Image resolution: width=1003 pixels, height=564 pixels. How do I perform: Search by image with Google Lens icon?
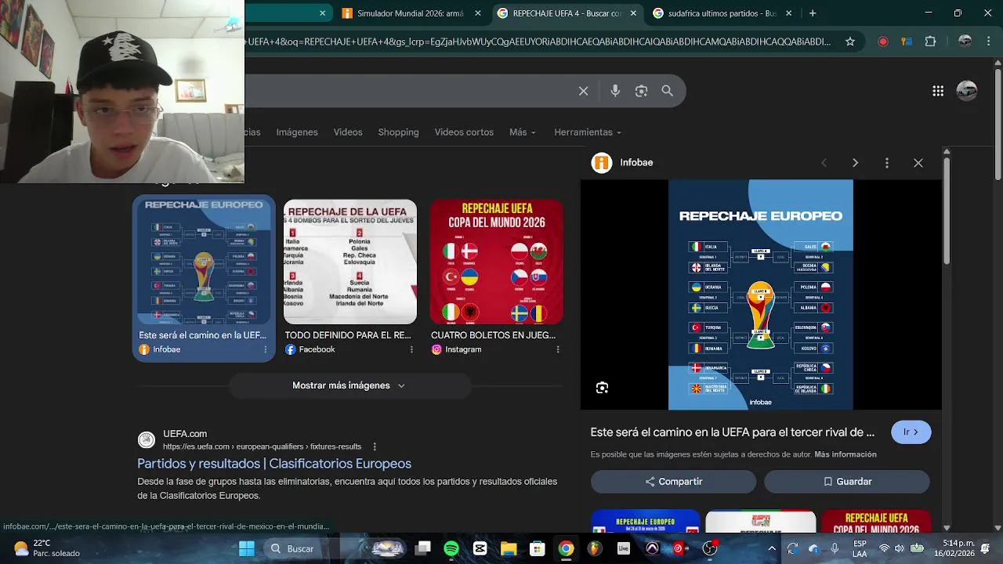(641, 91)
